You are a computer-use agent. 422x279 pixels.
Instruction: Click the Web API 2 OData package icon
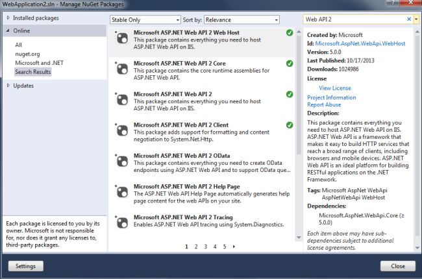click(122, 162)
